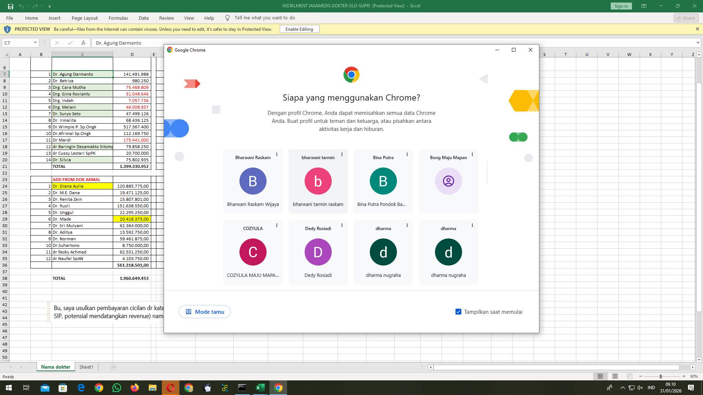This screenshot has width=703, height=395.
Task: Switch to the Sheet1 worksheet tab
Action: (86, 367)
